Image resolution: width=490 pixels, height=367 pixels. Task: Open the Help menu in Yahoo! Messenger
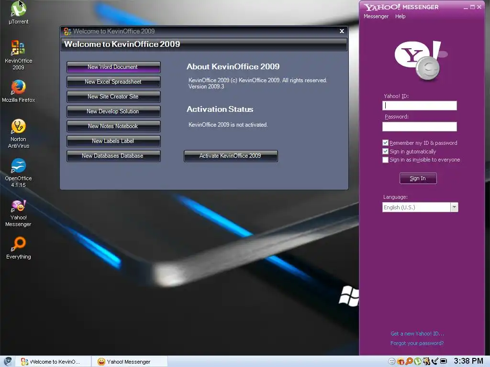tap(401, 16)
